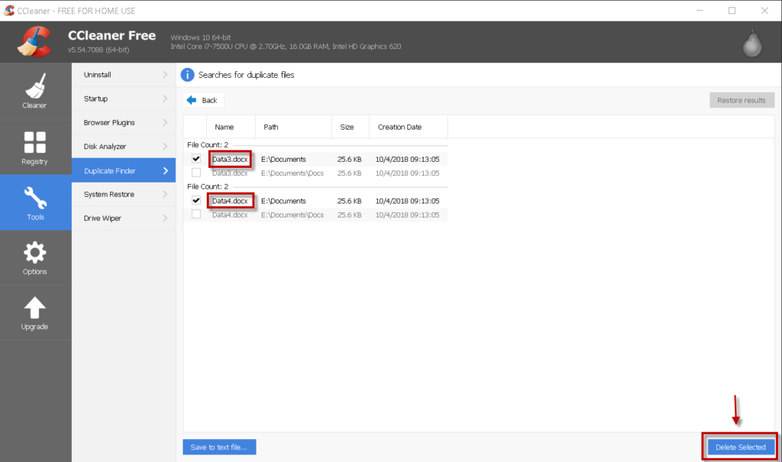The image size is (782, 462).
Task: Click the second File Count: 2 group header
Action: [208, 186]
